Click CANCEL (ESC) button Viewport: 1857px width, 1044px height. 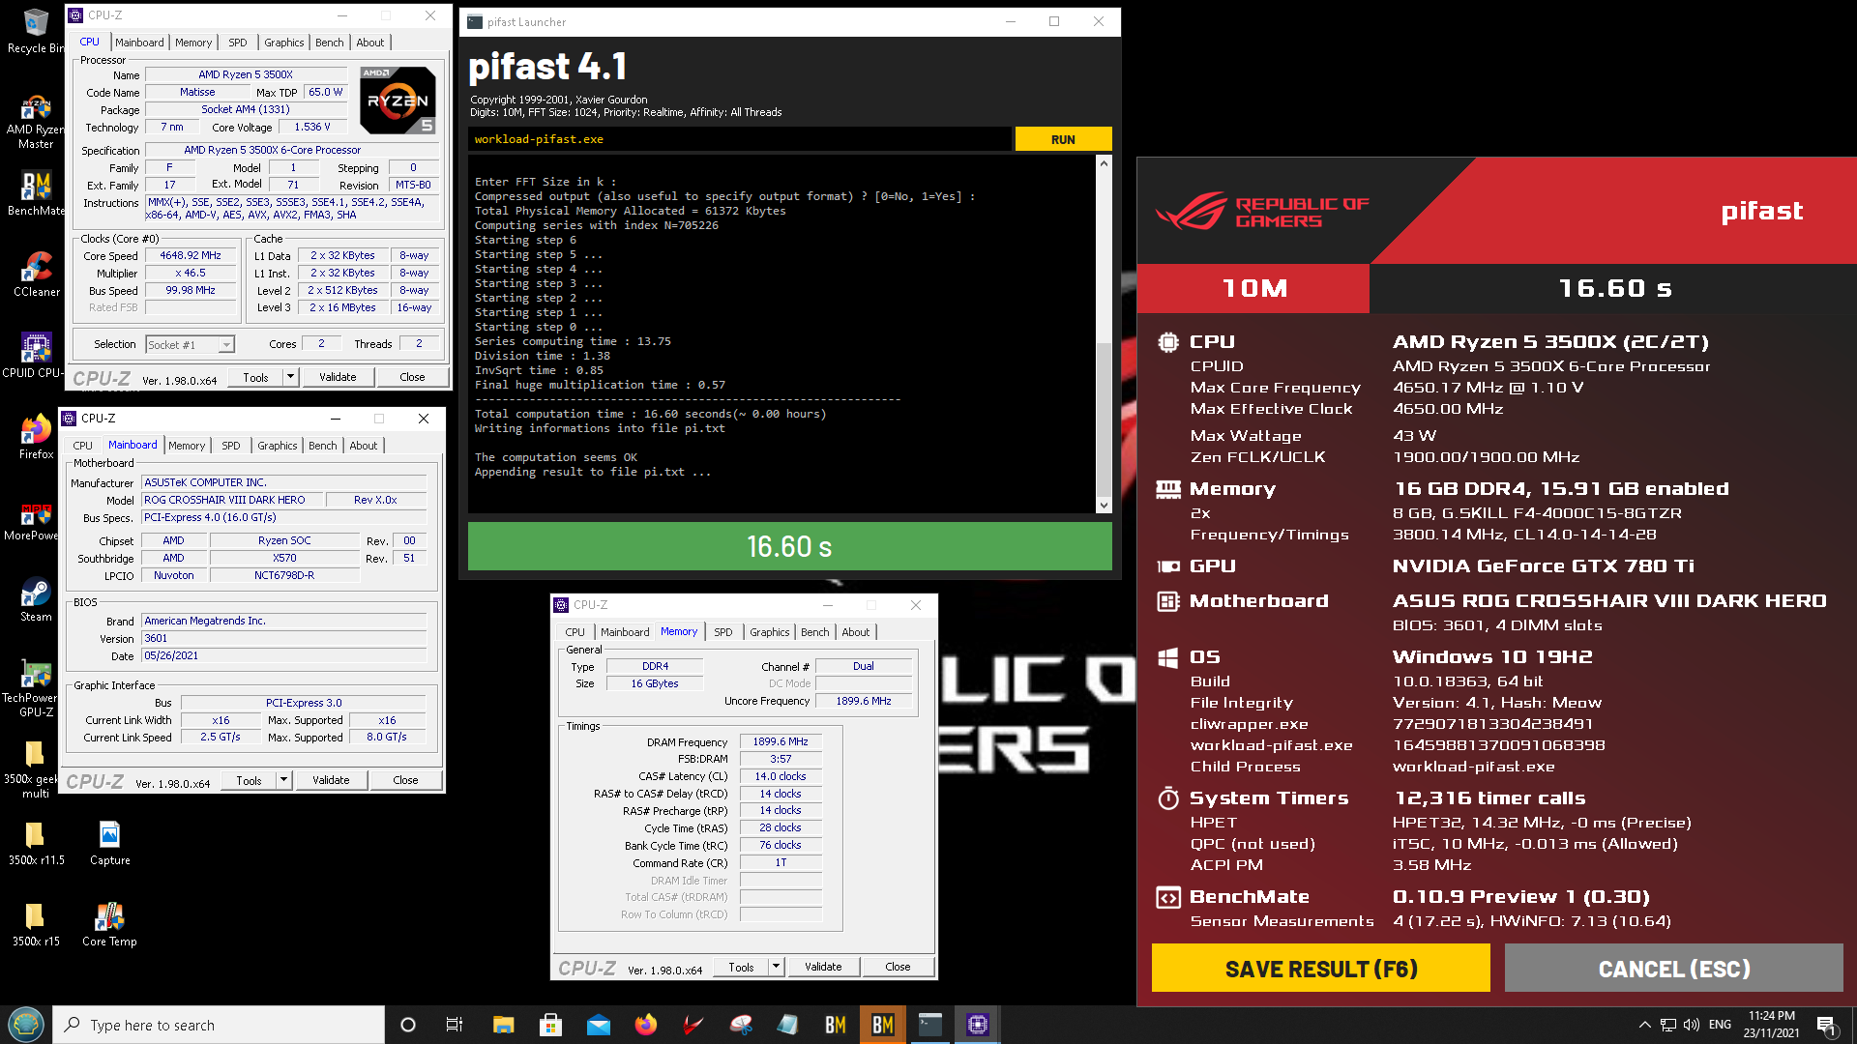point(1674,969)
